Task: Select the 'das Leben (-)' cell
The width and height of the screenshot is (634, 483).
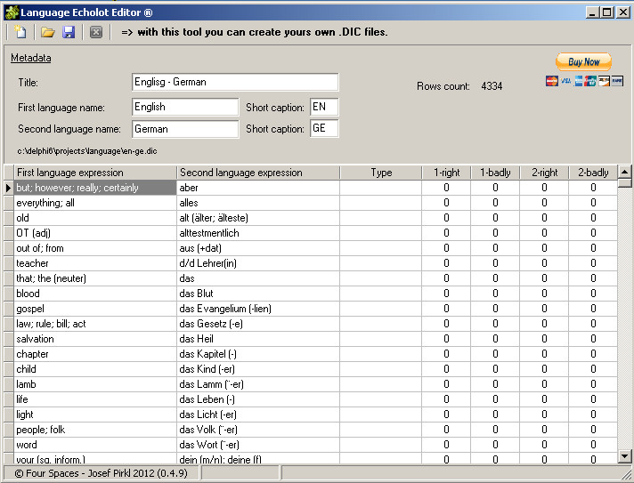Action: (x=258, y=399)
